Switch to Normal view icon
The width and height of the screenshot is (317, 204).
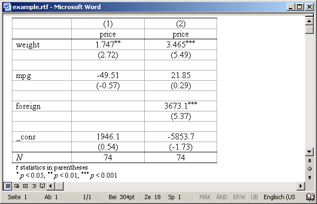click(x=8, y=186)
